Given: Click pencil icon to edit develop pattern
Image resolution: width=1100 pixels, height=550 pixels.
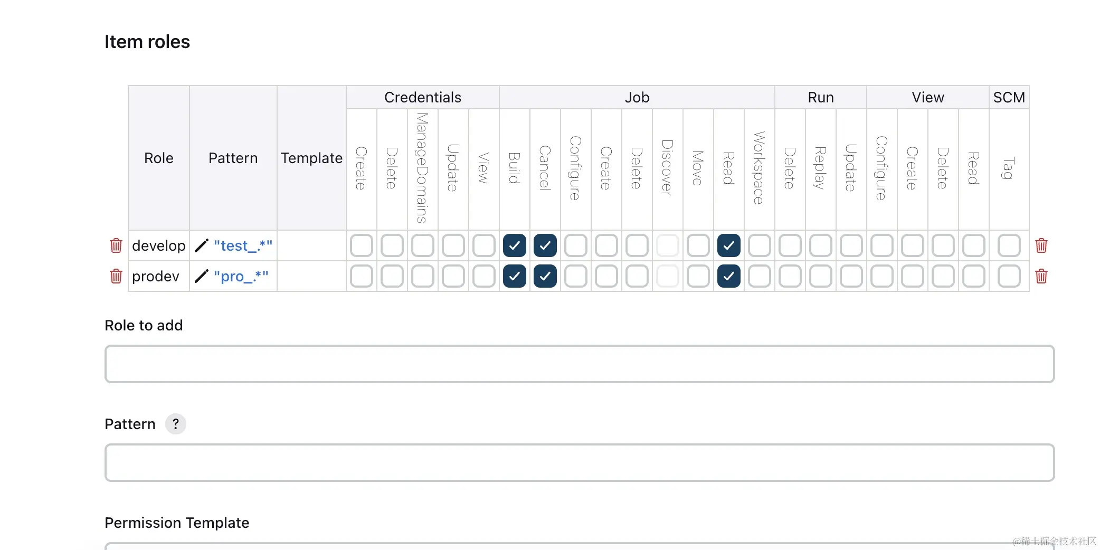Looking at the screenshot, I should (202, 245).
